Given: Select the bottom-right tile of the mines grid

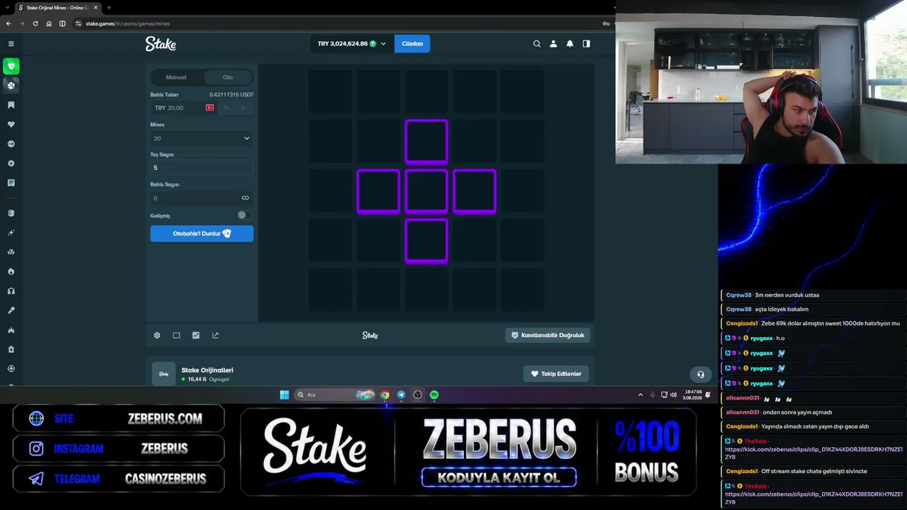Looking at the screenshot, I should point(522,290).
